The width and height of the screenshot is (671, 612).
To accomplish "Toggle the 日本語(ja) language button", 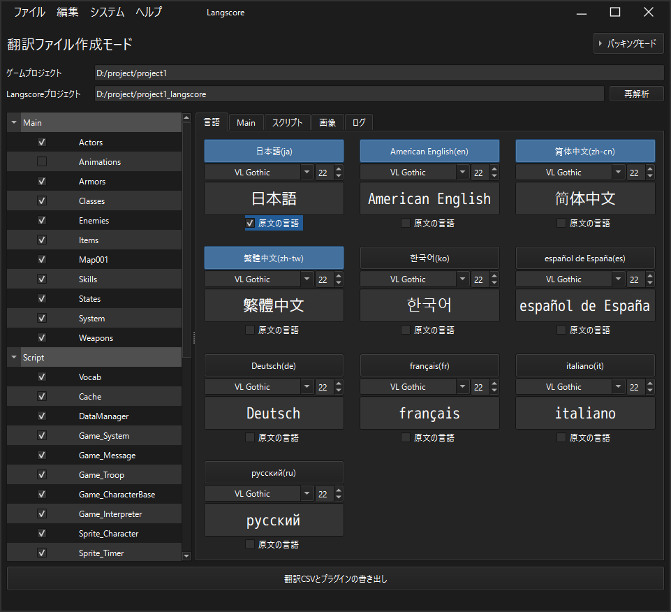I will point(274,151).
